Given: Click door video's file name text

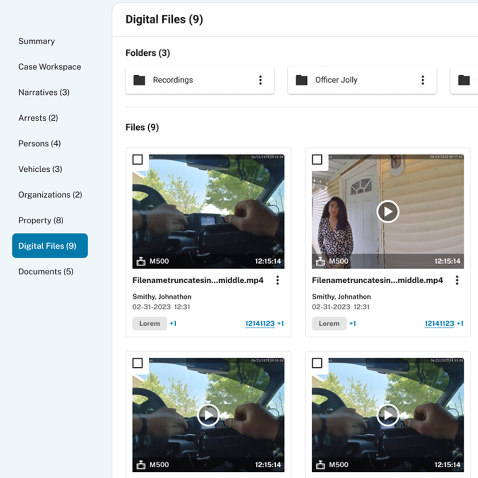Looking at the screenshot, I should tap(378, 281).
